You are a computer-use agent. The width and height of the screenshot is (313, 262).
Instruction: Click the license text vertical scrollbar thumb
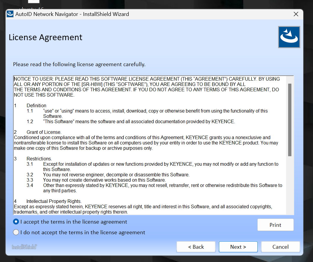point(290,120)
